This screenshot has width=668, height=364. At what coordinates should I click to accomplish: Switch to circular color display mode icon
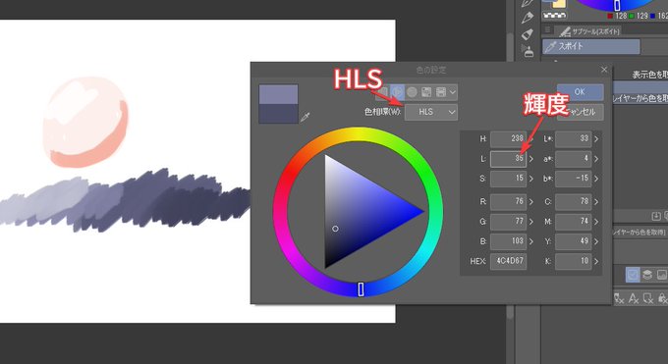412,92
